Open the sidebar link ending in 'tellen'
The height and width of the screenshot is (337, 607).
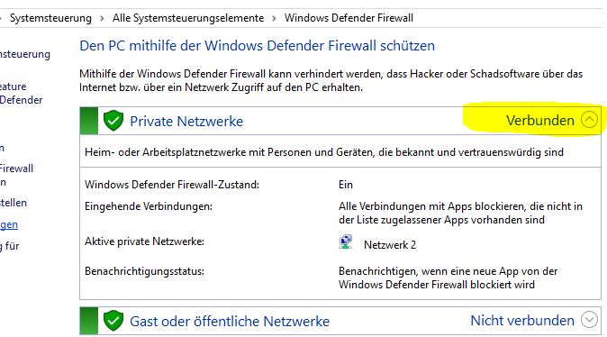tap(14, 203)
